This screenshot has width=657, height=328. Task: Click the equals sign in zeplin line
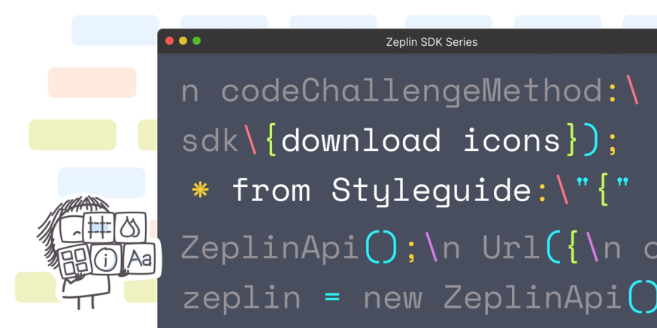pyautogui.click(x=332, y=298)
